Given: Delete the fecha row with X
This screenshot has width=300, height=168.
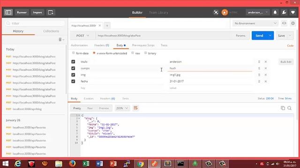Looking at the screenshot, I should click(x=266, y=81).
